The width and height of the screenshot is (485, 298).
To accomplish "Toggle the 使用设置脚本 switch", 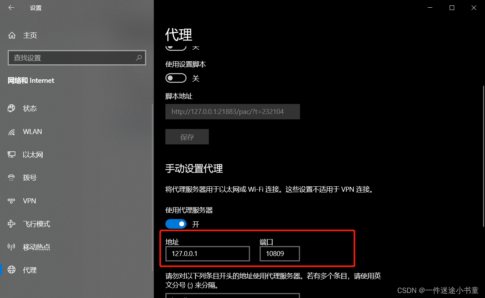I will tap(176, 78).
